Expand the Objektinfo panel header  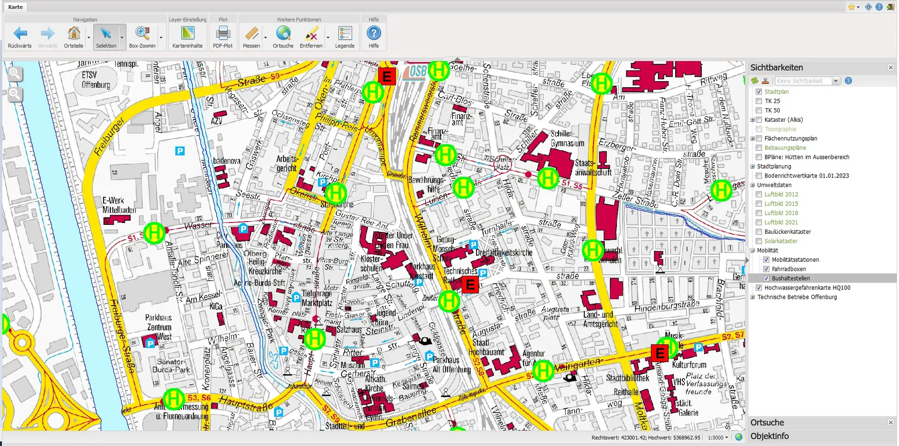click(x=770, y=436)
